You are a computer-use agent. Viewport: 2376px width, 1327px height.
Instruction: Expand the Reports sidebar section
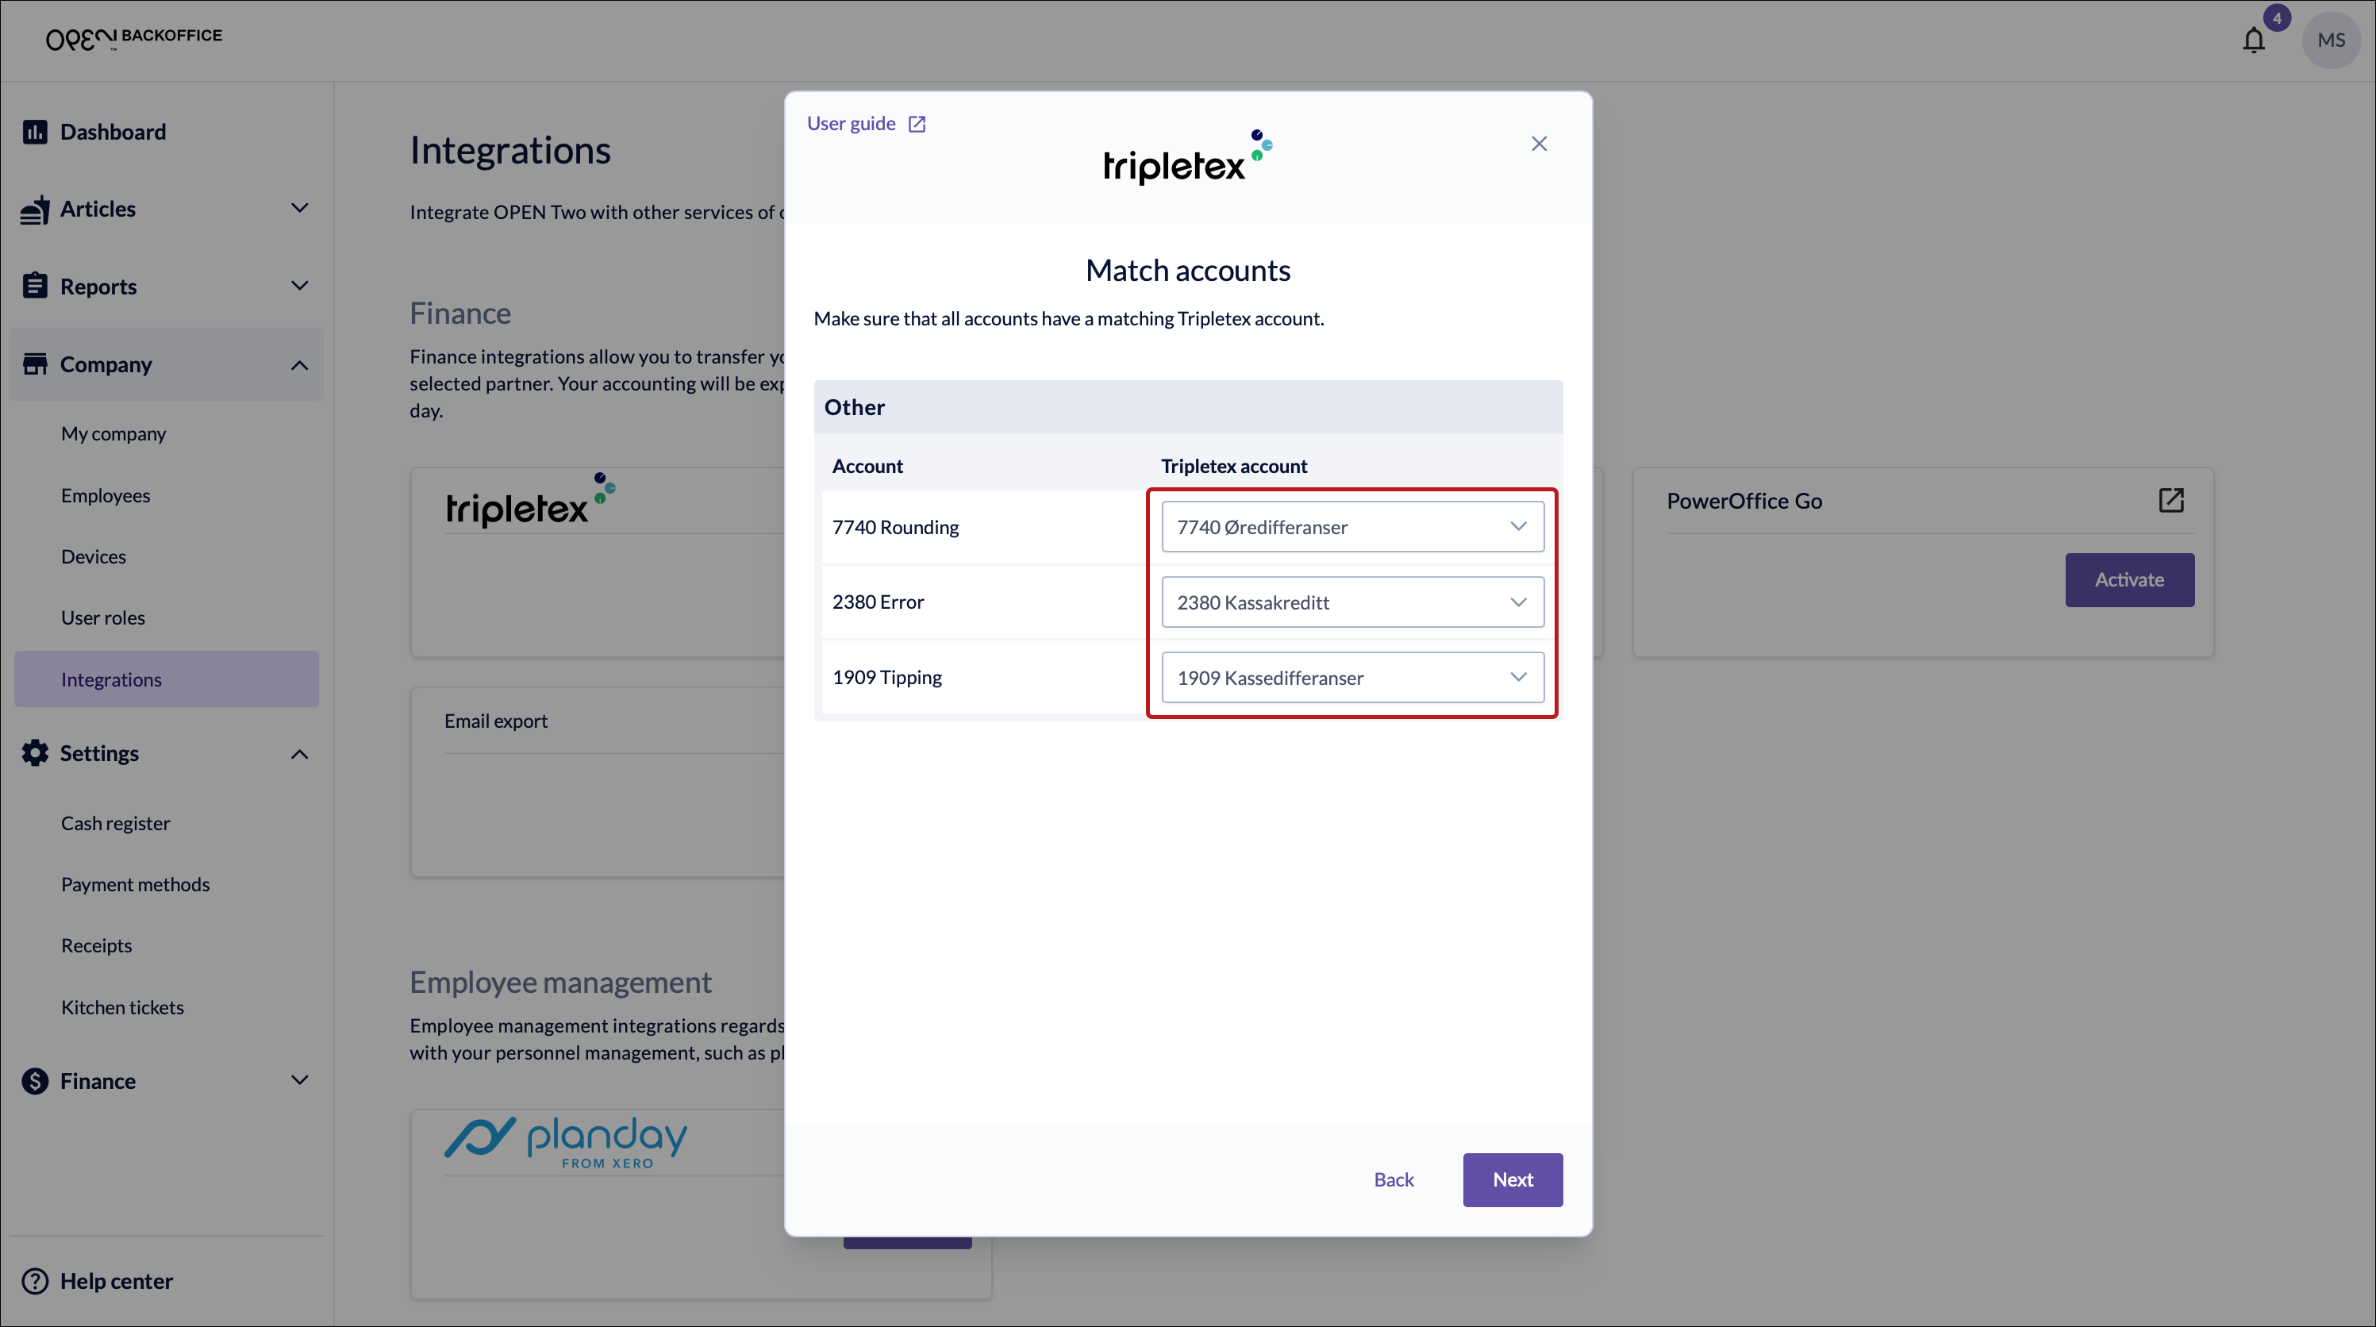(299, 286)
